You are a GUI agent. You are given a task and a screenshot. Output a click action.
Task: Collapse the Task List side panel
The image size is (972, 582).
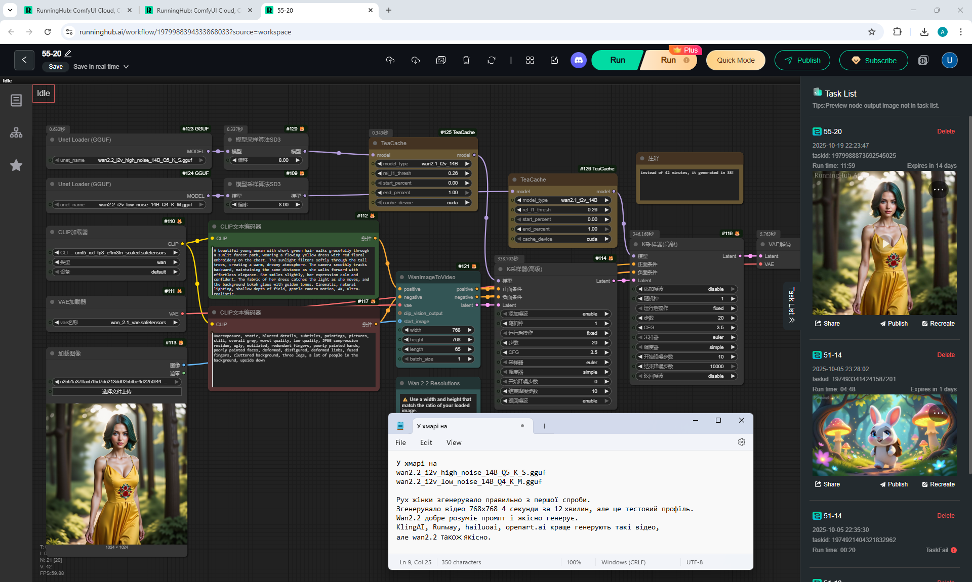coord(791,320)
